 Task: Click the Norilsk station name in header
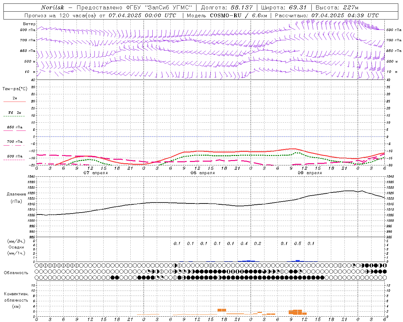(x=53, y=8)
